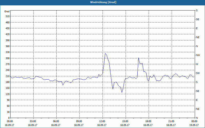Select the 240 value on the Grad axis

click(x=8, y=70)
